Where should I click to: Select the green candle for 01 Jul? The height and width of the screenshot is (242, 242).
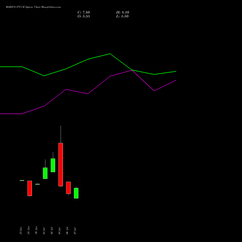(45, 173)
